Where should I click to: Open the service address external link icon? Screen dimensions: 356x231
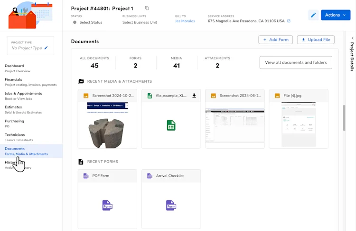click(289, 21)
